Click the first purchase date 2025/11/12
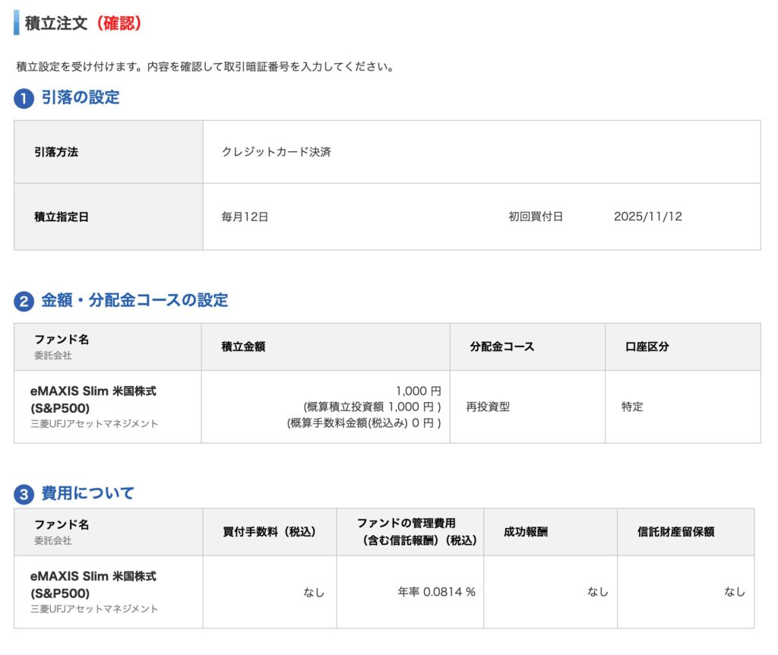 [647, 217]
